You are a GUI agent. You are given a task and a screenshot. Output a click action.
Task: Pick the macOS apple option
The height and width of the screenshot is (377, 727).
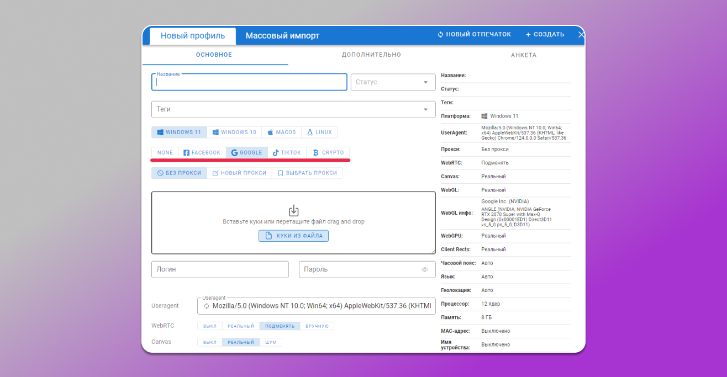[281, 132]
